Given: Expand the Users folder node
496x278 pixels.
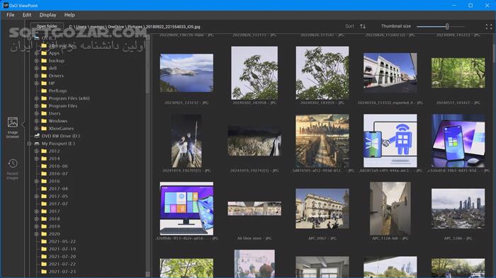Looking at the screenshot, I should pyautogui.click(x=36, y=113).
